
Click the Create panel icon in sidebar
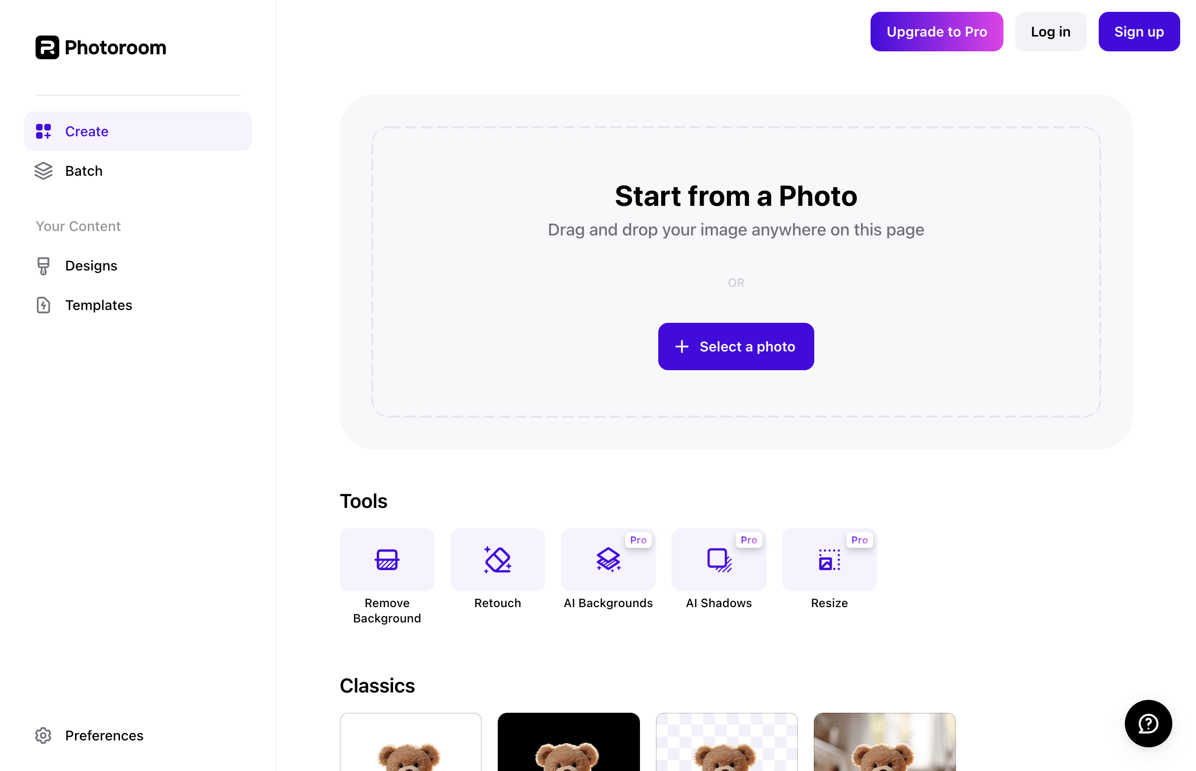(x=42, y=131)
